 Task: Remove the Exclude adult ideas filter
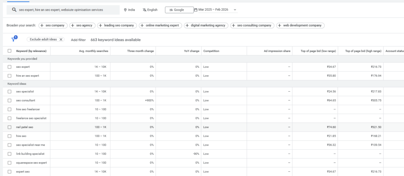61,39
